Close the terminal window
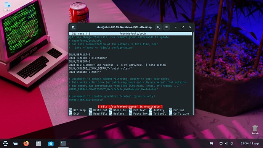 (190, 27)
